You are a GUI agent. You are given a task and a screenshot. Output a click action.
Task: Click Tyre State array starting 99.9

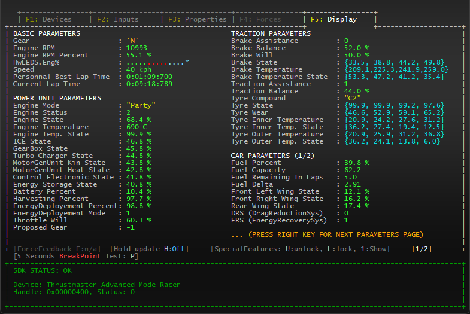[x=395, y=105]
